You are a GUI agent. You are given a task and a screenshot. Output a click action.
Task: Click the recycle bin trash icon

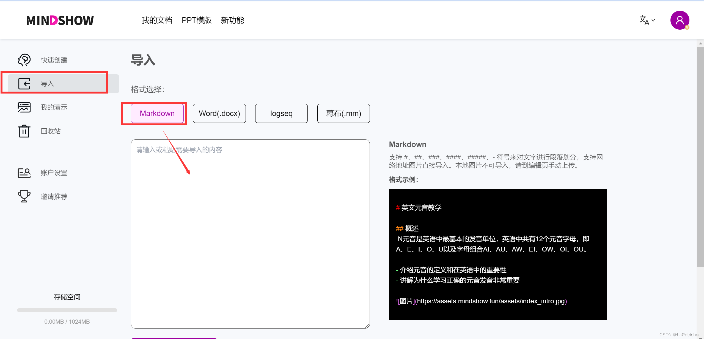[x=24, y=131]
